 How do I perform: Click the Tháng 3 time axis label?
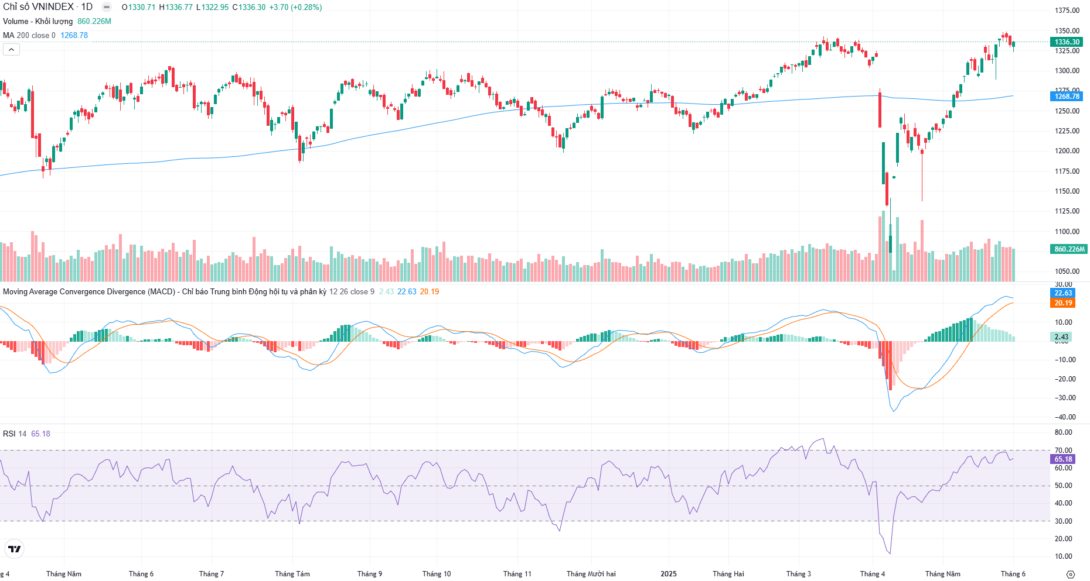coord(799,574)
